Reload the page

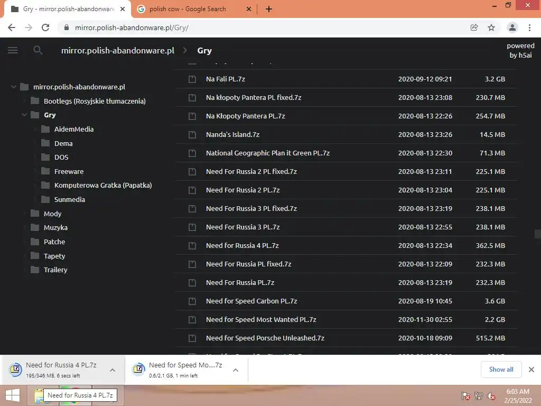coord(45,27)
